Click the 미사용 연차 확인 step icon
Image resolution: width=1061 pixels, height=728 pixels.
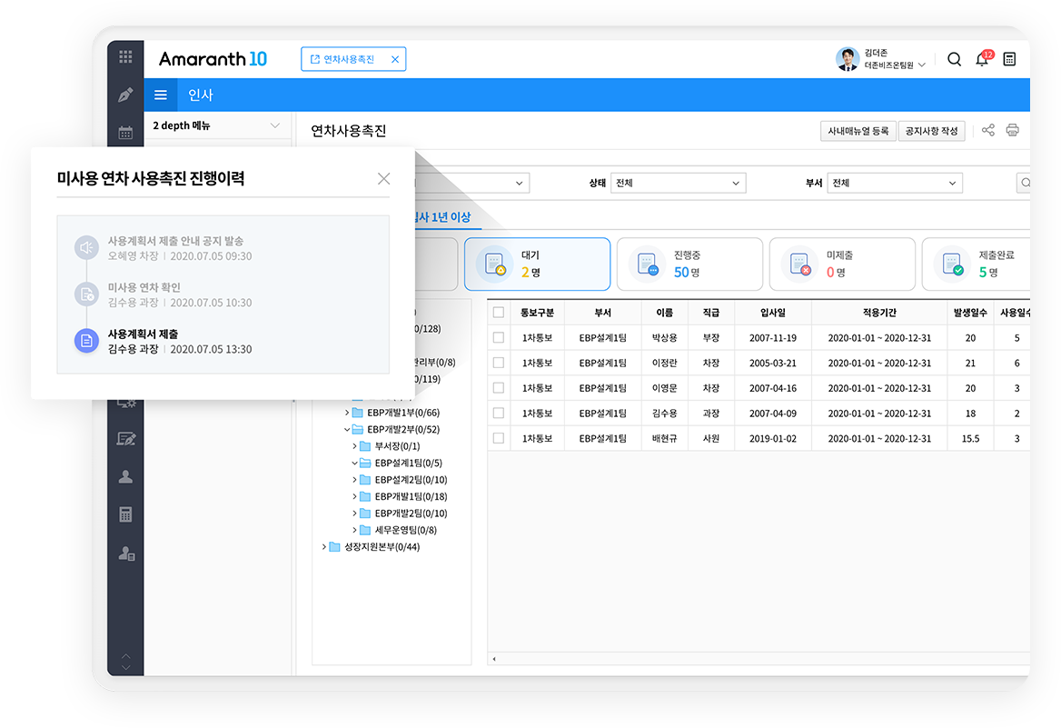pos(86,294)
